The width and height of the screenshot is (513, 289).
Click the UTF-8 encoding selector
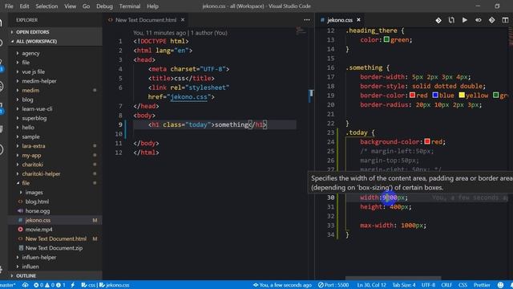pos(428,285)
